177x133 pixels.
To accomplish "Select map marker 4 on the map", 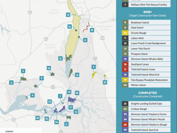I will coord(23,71).
